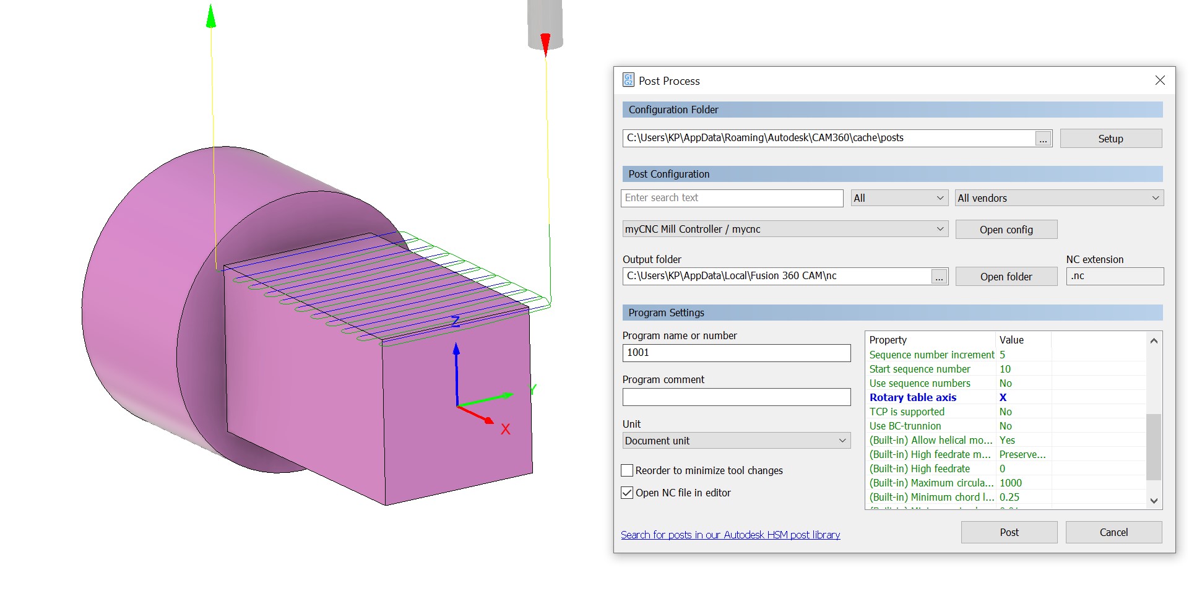Image resolution: width=1202 pixels, height=609 pixels.
Task: Select the Start sequence number property
Action: tap(920, 369)
